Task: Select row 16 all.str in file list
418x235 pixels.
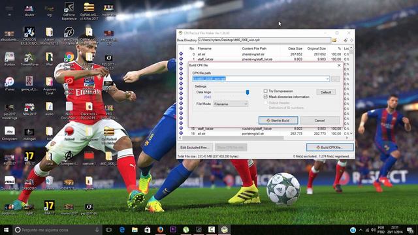Action: coord(263,133)
